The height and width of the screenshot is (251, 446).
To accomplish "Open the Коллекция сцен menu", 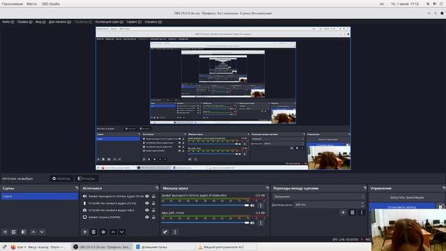I will tap(109, 22).
